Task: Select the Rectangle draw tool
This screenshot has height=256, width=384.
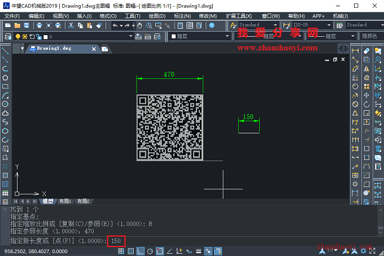Action: point(5,86)
